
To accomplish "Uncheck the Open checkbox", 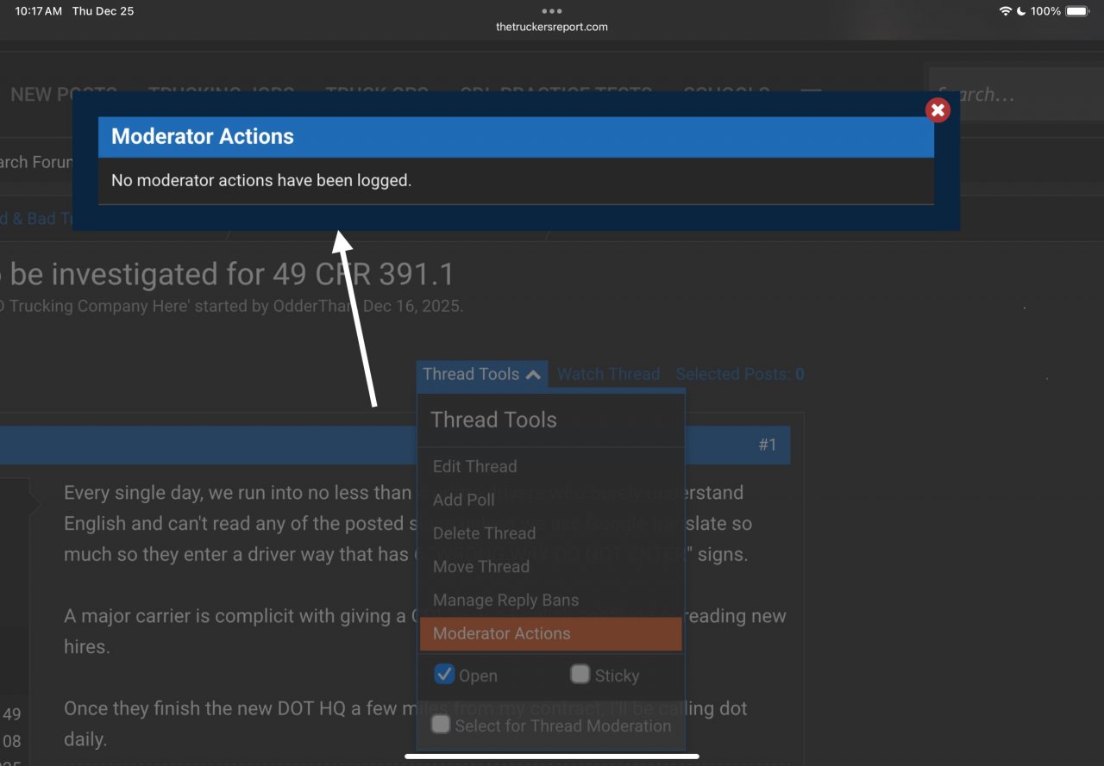I will tap(444, 674).
